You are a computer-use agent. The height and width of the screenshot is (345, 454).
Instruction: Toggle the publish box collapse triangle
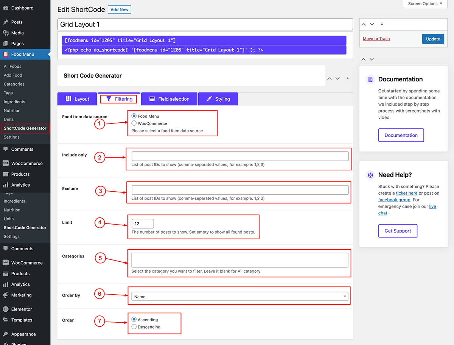coord(382,24)
